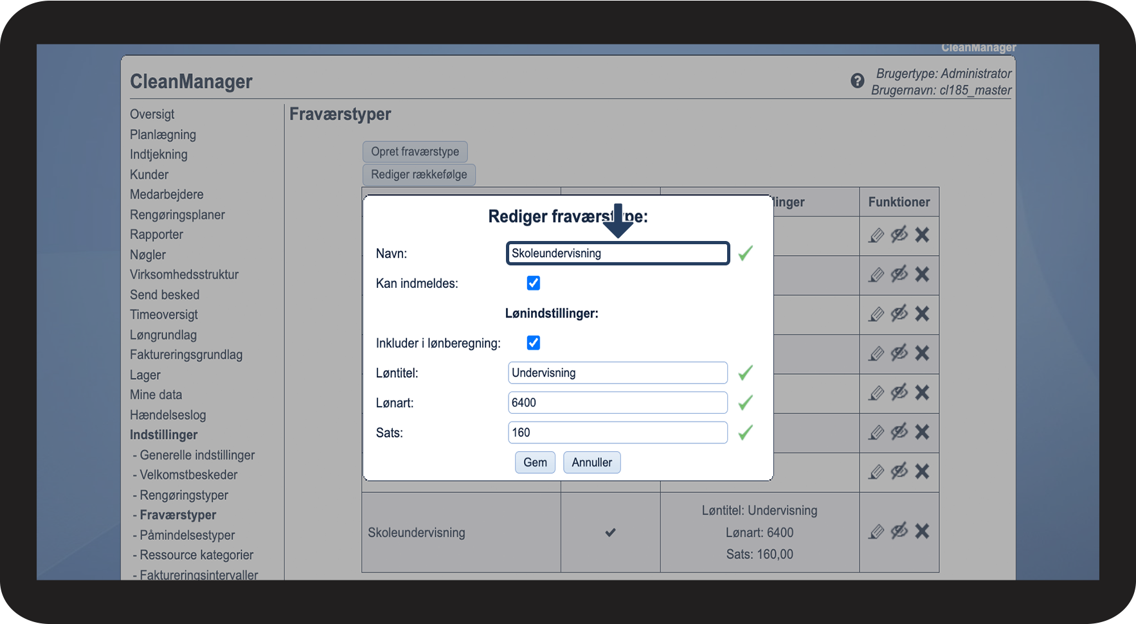1136x624 pixels.
Task: Click the pencil edit icon for Skoleundervisning row
Action: [x=876, y=531]
